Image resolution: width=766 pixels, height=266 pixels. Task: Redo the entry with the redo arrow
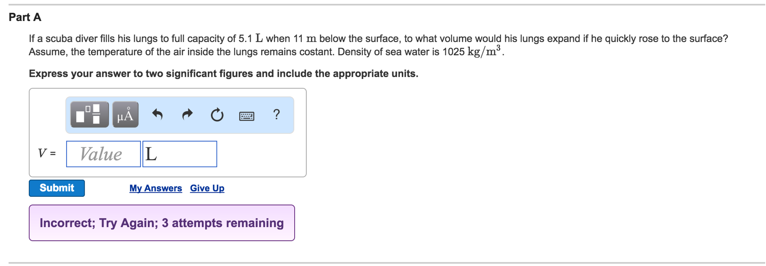[188, 115]
